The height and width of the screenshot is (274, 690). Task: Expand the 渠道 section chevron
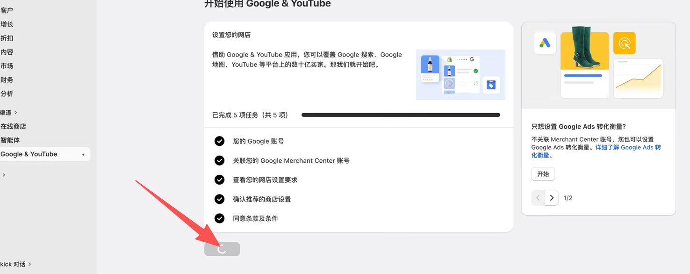tap(16, 113)
